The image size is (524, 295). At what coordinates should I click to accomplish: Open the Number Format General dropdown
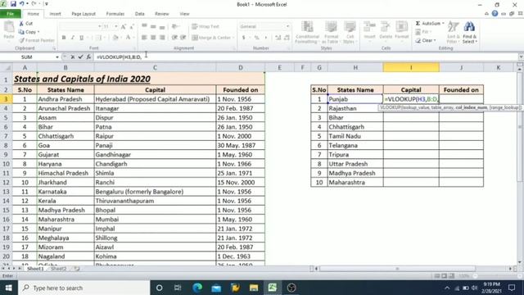(287, 26)
